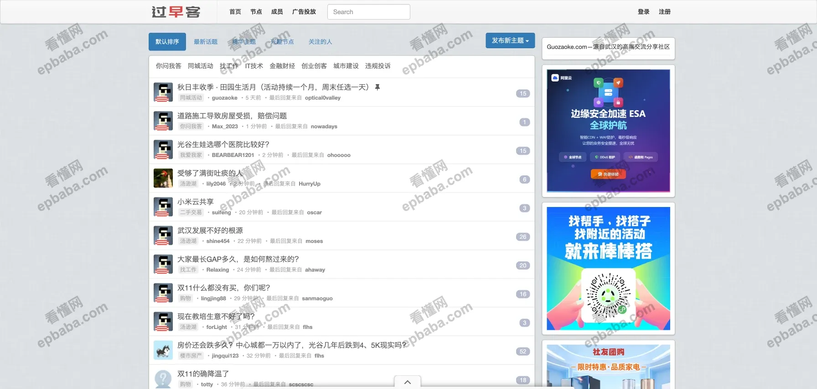Open BEARBEAR1201 avatar on 光谷生娃 topic
The width and height of the screenshot is (817, 389).
[163, 149]
